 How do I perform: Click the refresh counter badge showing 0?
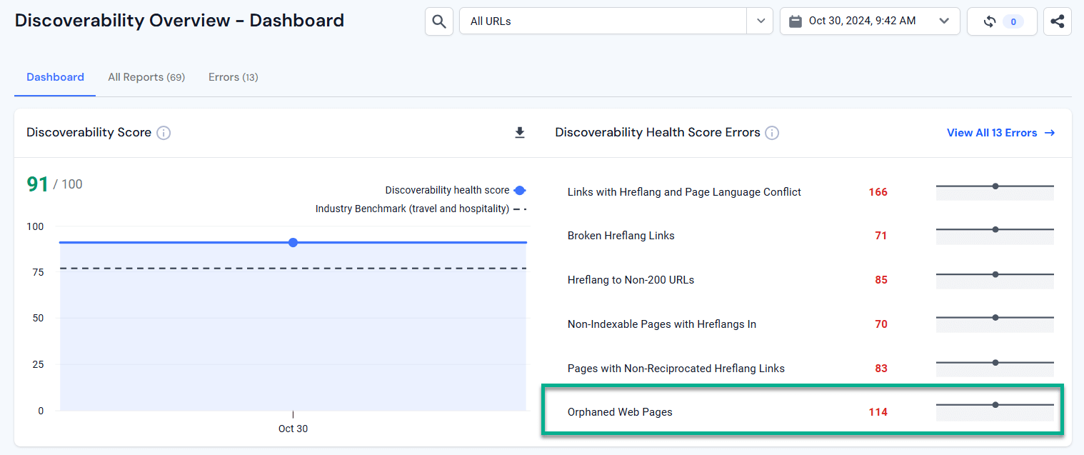(x=1013, y=21)
